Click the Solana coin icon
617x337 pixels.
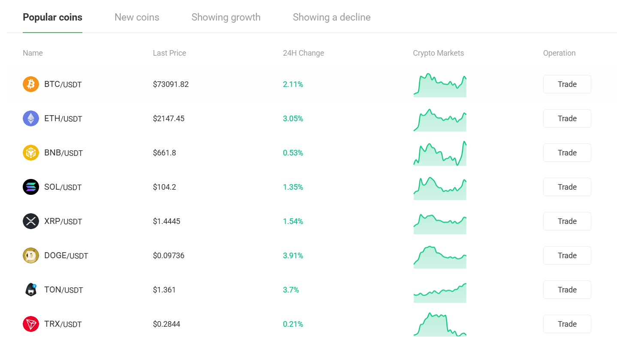pos(31,187)
